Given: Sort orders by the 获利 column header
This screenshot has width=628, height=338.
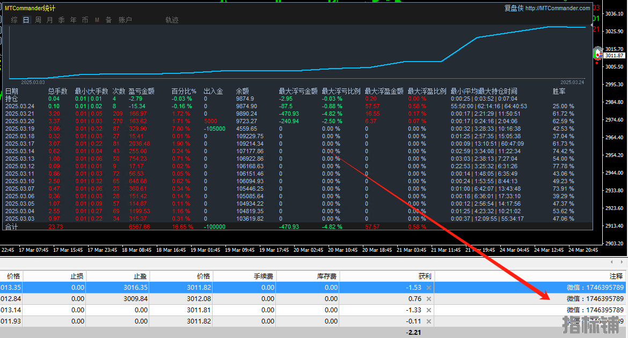Looking at the screenshot, I should pyautogui.click(x=424, y=276).
